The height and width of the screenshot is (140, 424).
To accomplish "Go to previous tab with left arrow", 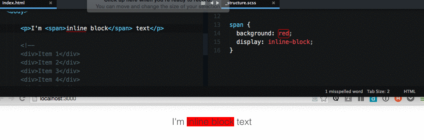I will [x=212, y=3].
